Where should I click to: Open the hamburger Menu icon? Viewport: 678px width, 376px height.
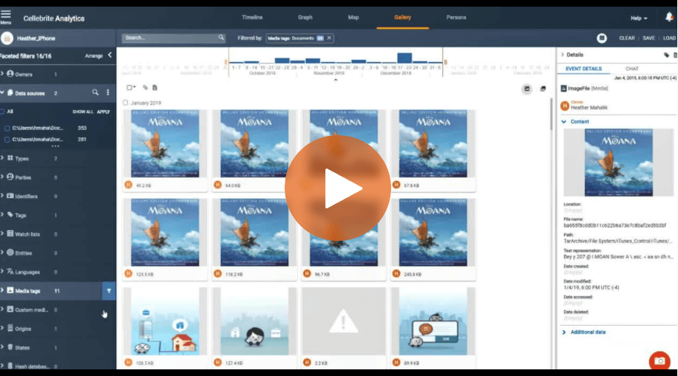pos(6,15)
